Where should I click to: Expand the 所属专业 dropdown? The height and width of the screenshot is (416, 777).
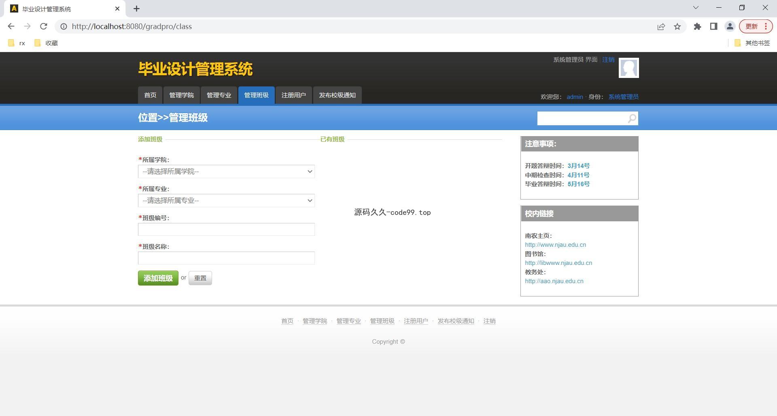coord(226,200)
